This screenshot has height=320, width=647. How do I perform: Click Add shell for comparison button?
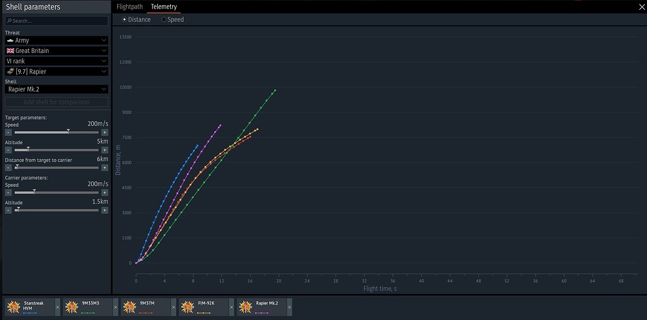click(56, 102)
